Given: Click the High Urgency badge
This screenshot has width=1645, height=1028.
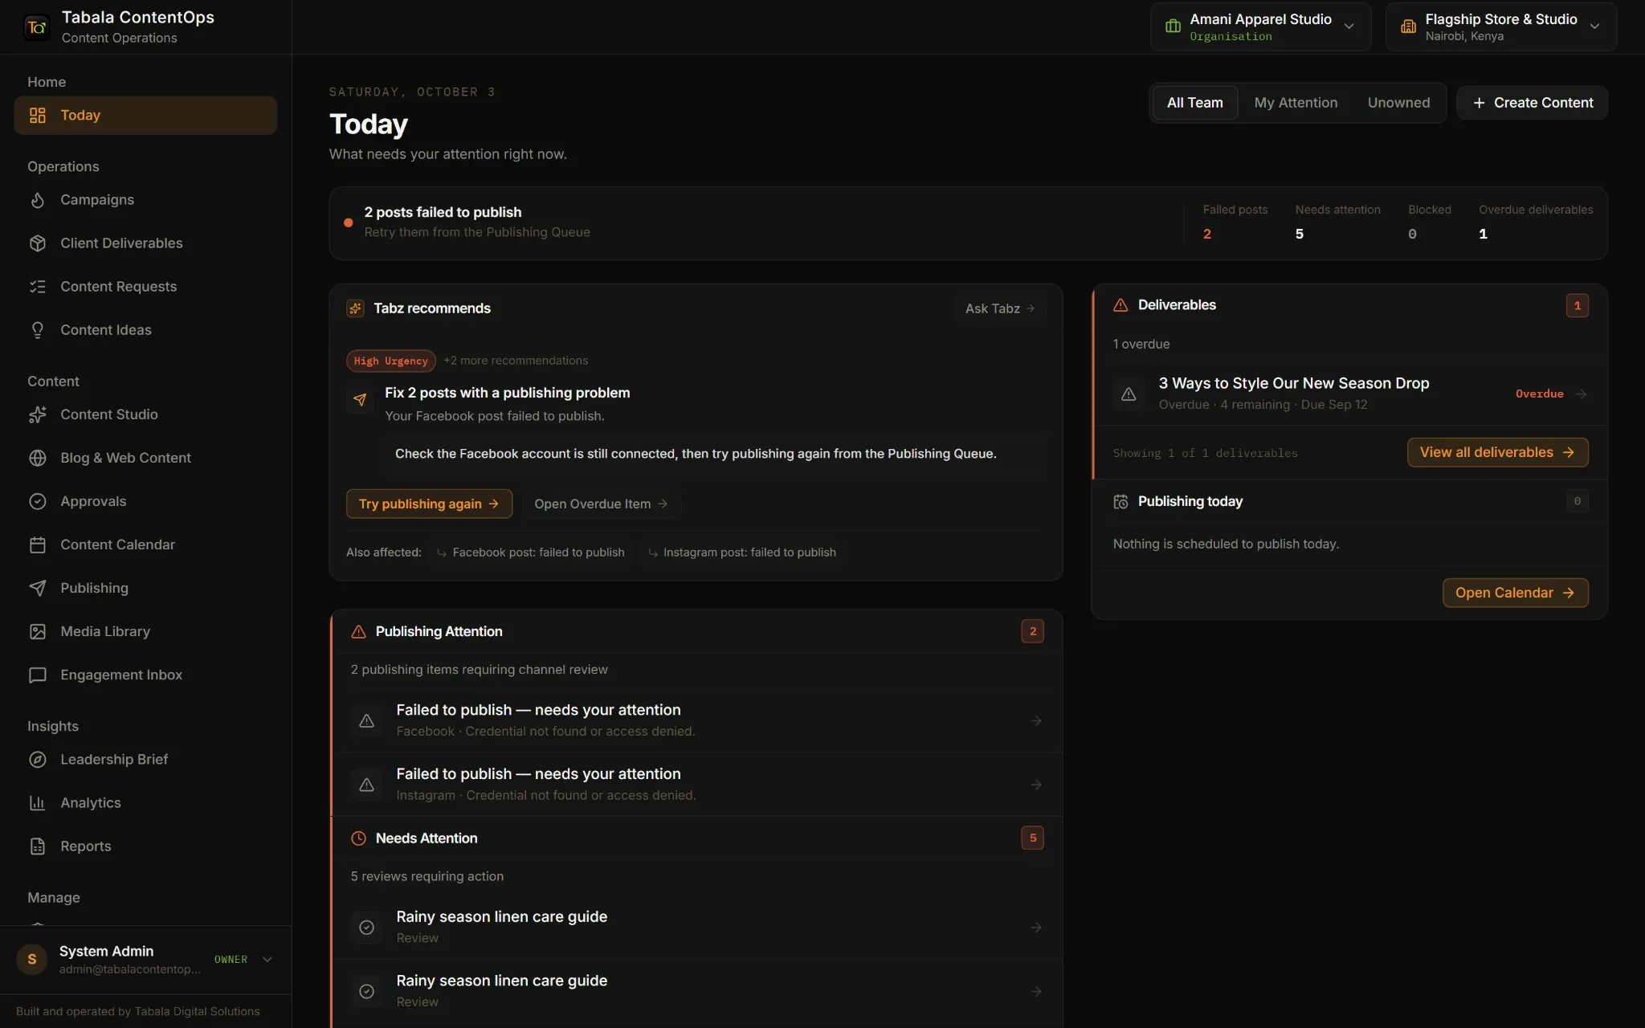Looking at the screenshot, I should pyautogui.click(x=390, y=361).
